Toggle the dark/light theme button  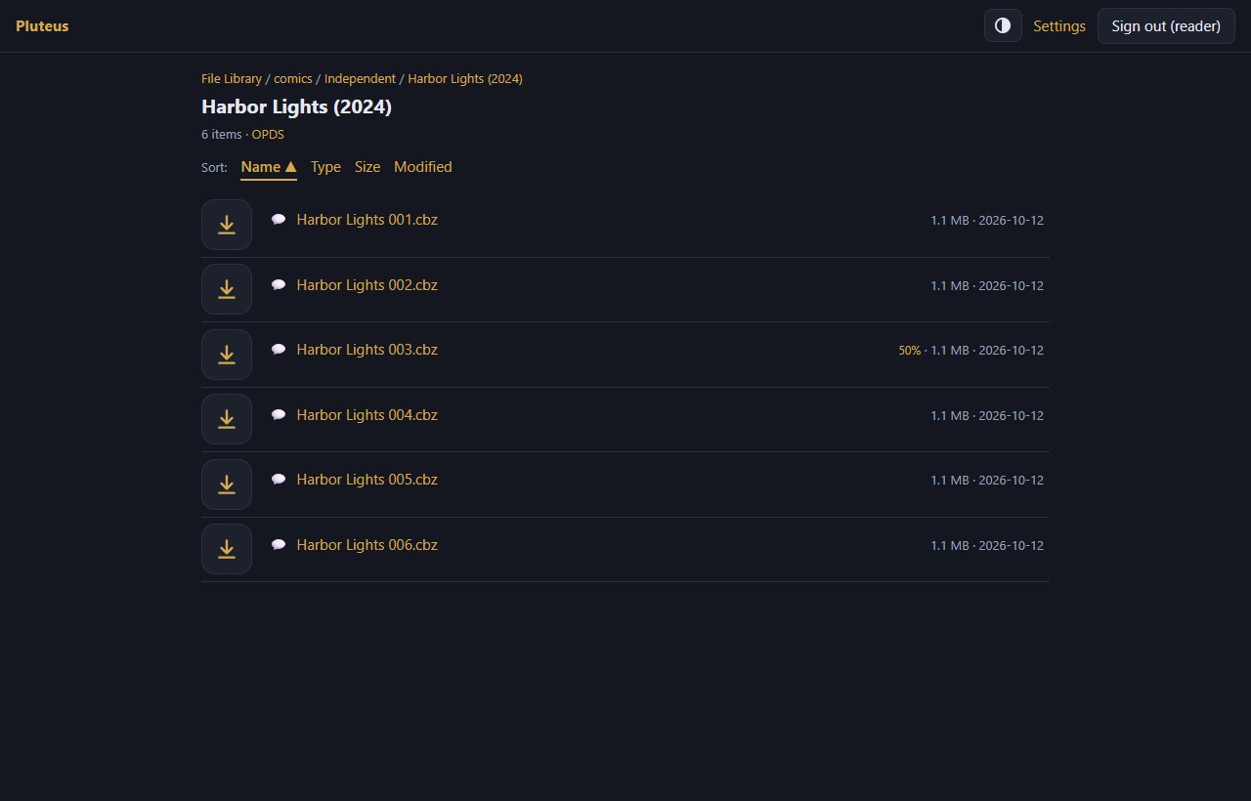click(x=1003, y=25)
